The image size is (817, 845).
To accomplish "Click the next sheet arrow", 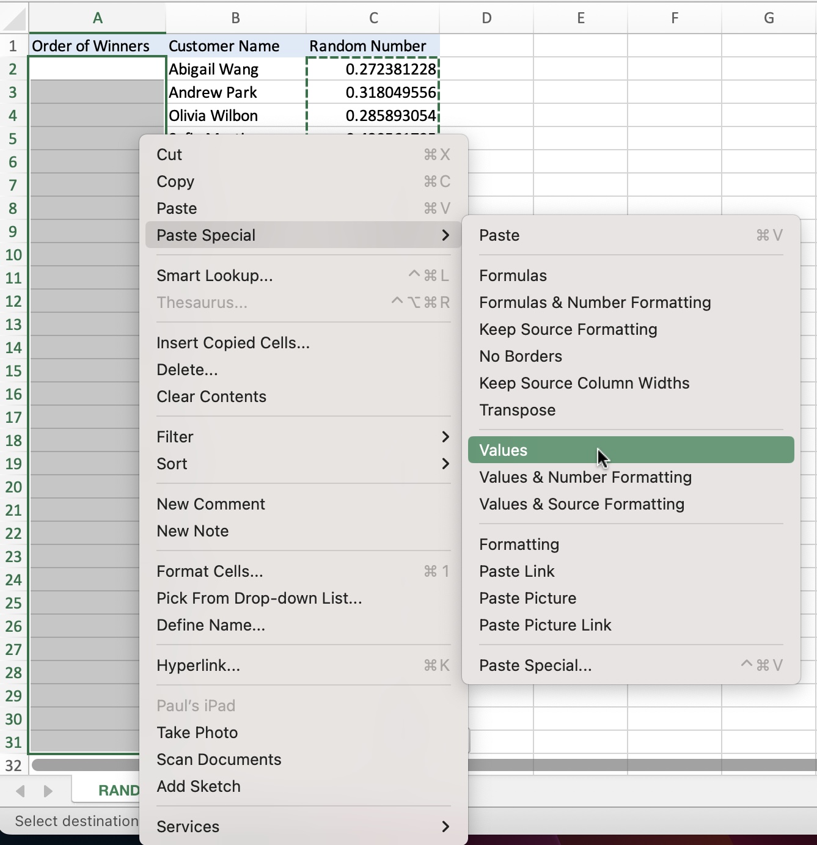I will click(48, 791).
